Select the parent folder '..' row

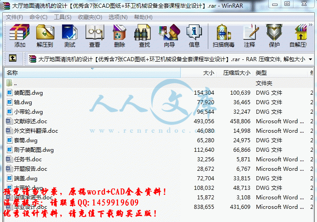coord(158,83)
